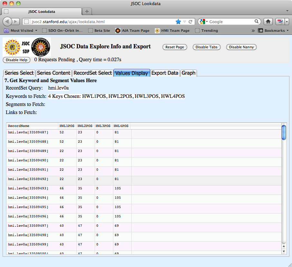Open the Bookmarks dropdown menu
292x267 pixels.
point(273,31)
